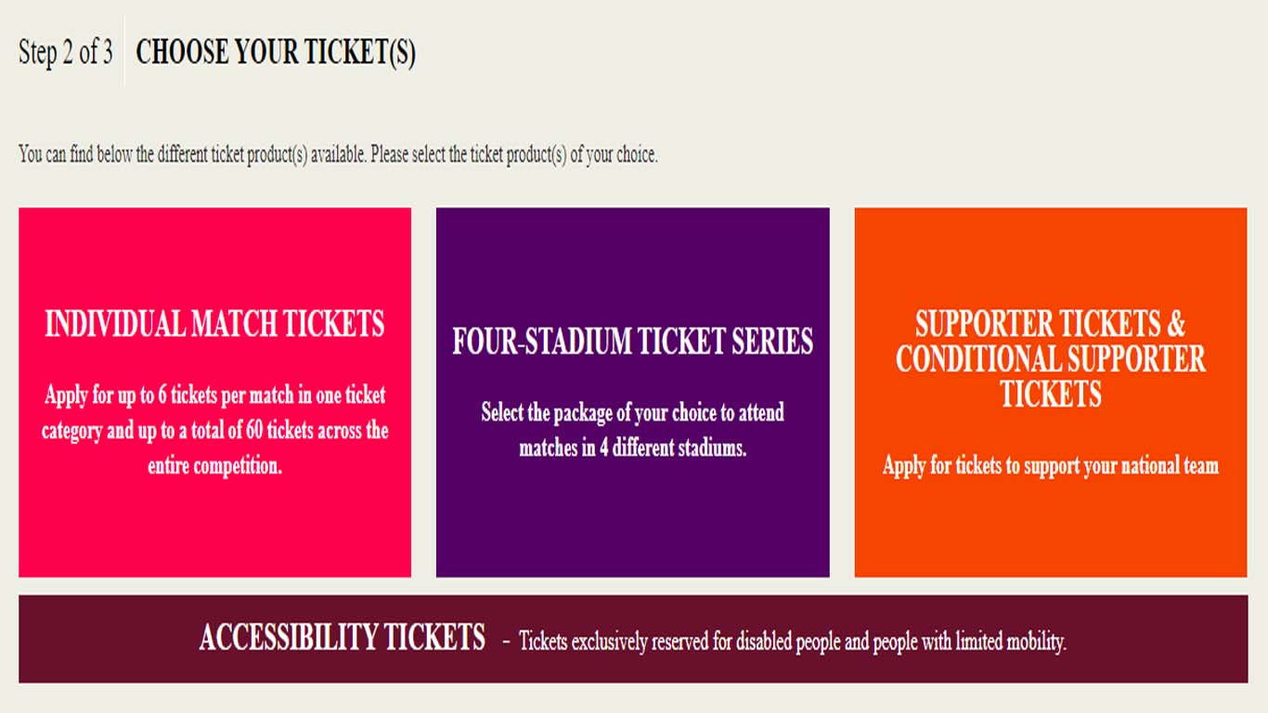Click the 'TICKETS' last line of orange tile title
Image resolution: width=1268 pixels, height=713 pixels.
(1050, 395)
